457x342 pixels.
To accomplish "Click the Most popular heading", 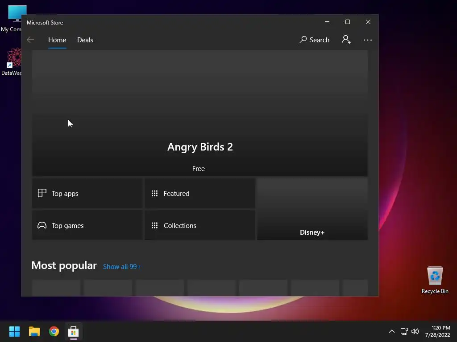I will point(64,265).
